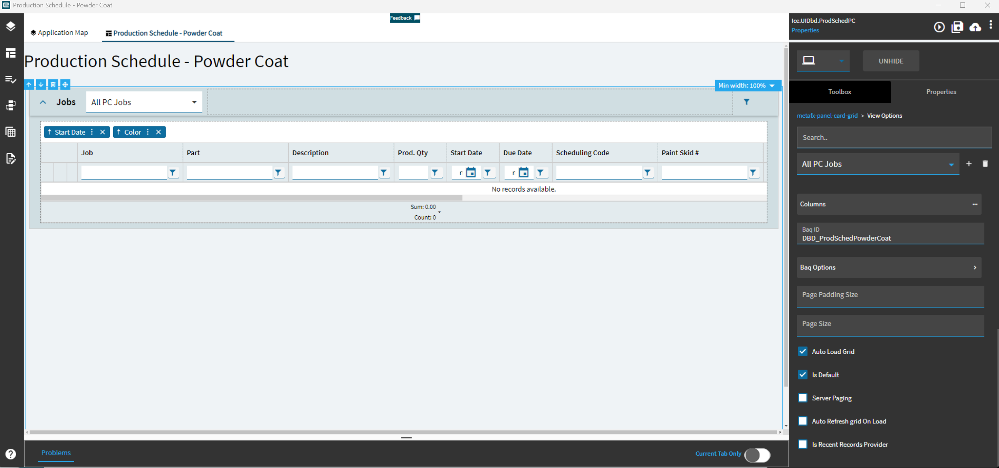The width and height of the screenshot is (999, 468).
Task: Open the Application Map tab
Action: coord(59,33)
